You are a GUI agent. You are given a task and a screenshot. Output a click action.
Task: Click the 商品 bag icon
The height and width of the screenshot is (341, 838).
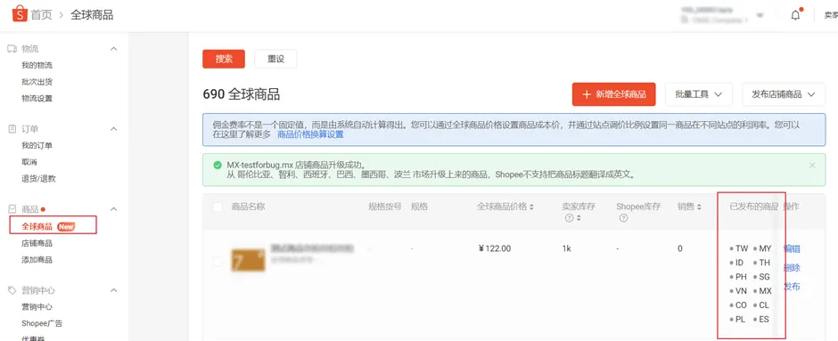click(12, 209)
